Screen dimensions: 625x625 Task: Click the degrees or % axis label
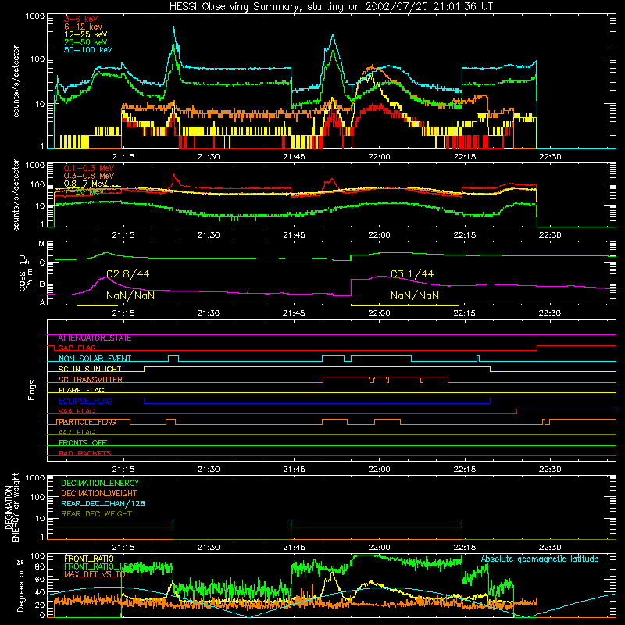pyautogui.click(x=20, y=586)
